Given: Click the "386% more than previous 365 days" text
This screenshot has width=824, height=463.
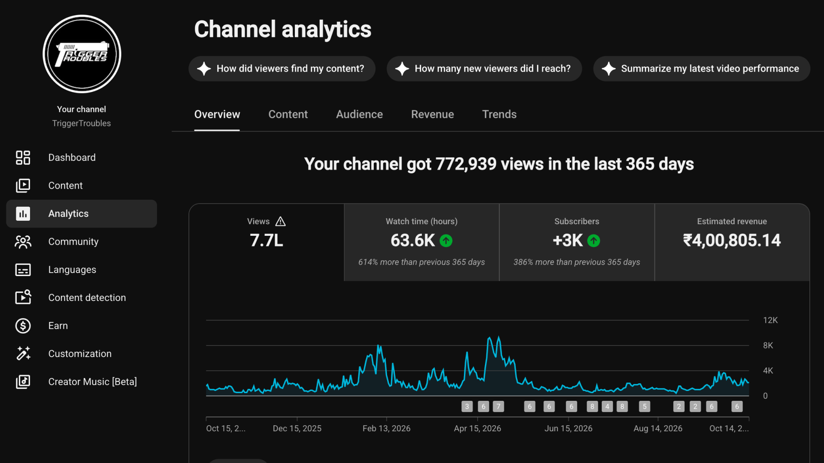Looking at the screenshot, I should [x=577, y=262].
